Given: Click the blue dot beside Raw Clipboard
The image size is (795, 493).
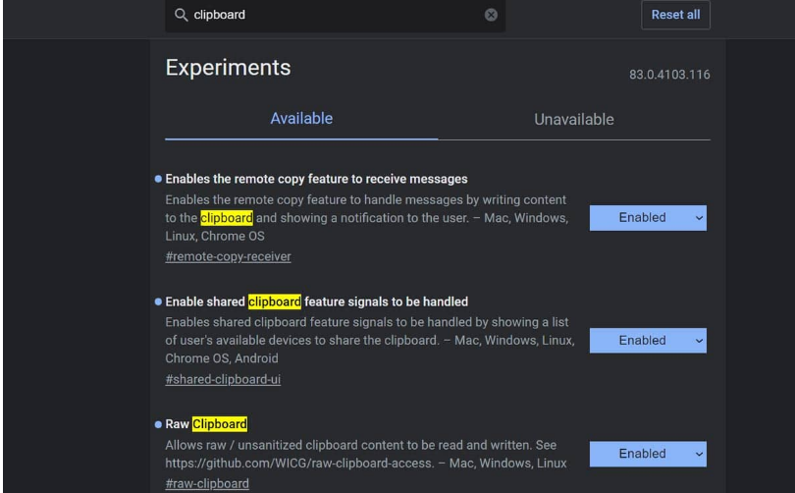Looking at the screenshot, I should [158, 424].
